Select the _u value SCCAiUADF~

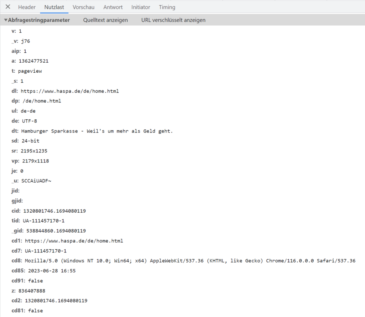(x=36, y=181)
